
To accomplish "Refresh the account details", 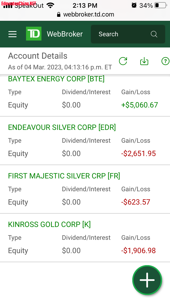I will 123,61.
